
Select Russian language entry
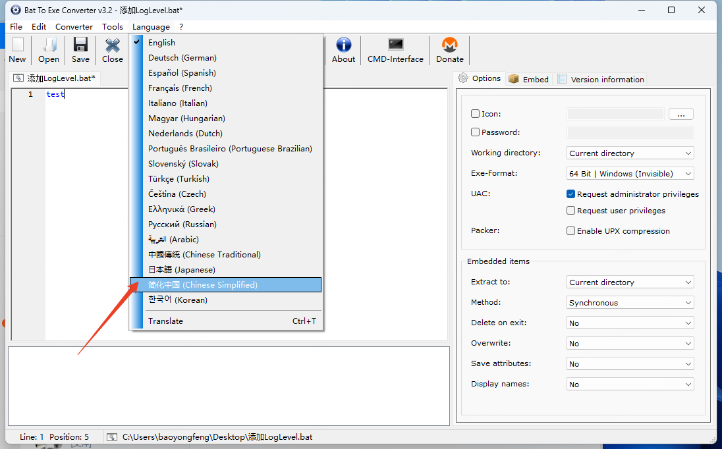[225, 224]
